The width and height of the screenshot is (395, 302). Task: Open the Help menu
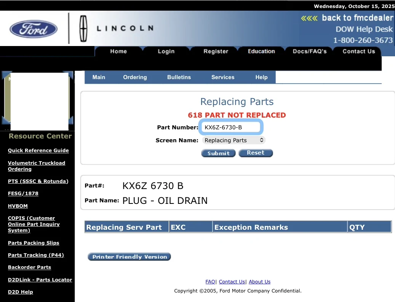click(x=261, y=77)
